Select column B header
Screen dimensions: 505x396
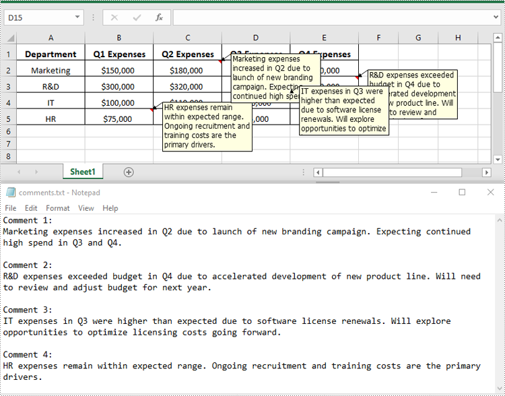tap(119, 38)
